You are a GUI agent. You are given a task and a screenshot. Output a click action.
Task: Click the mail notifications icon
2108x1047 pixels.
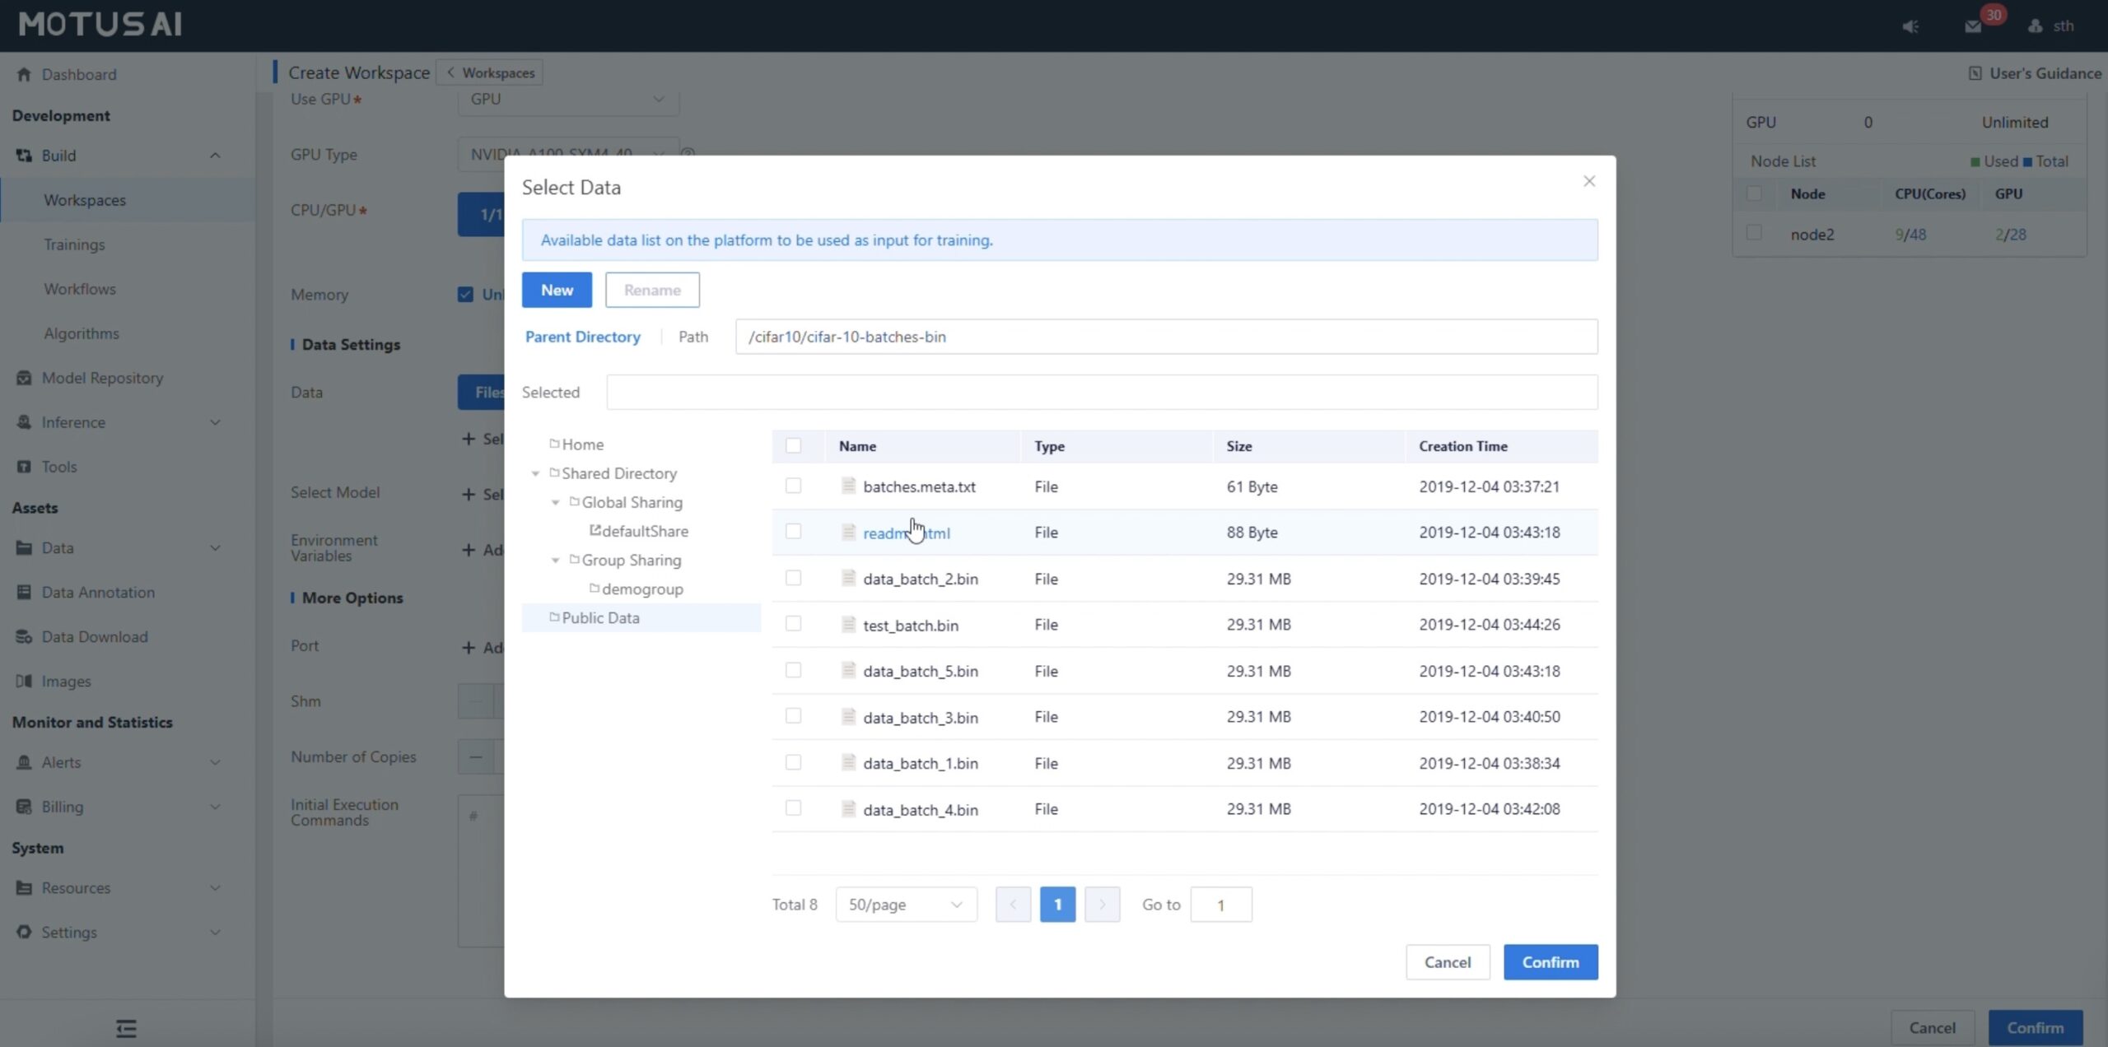(1972, 26)
